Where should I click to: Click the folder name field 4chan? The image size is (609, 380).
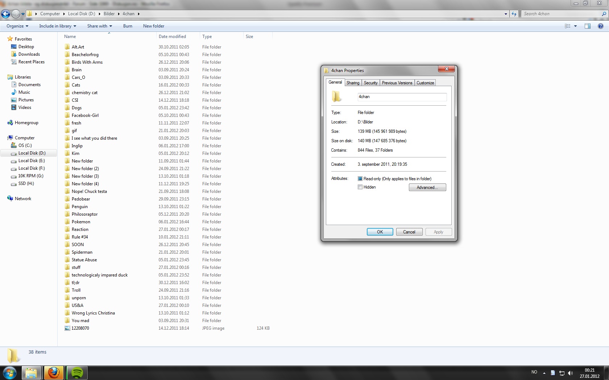click(x=402, y=97)
